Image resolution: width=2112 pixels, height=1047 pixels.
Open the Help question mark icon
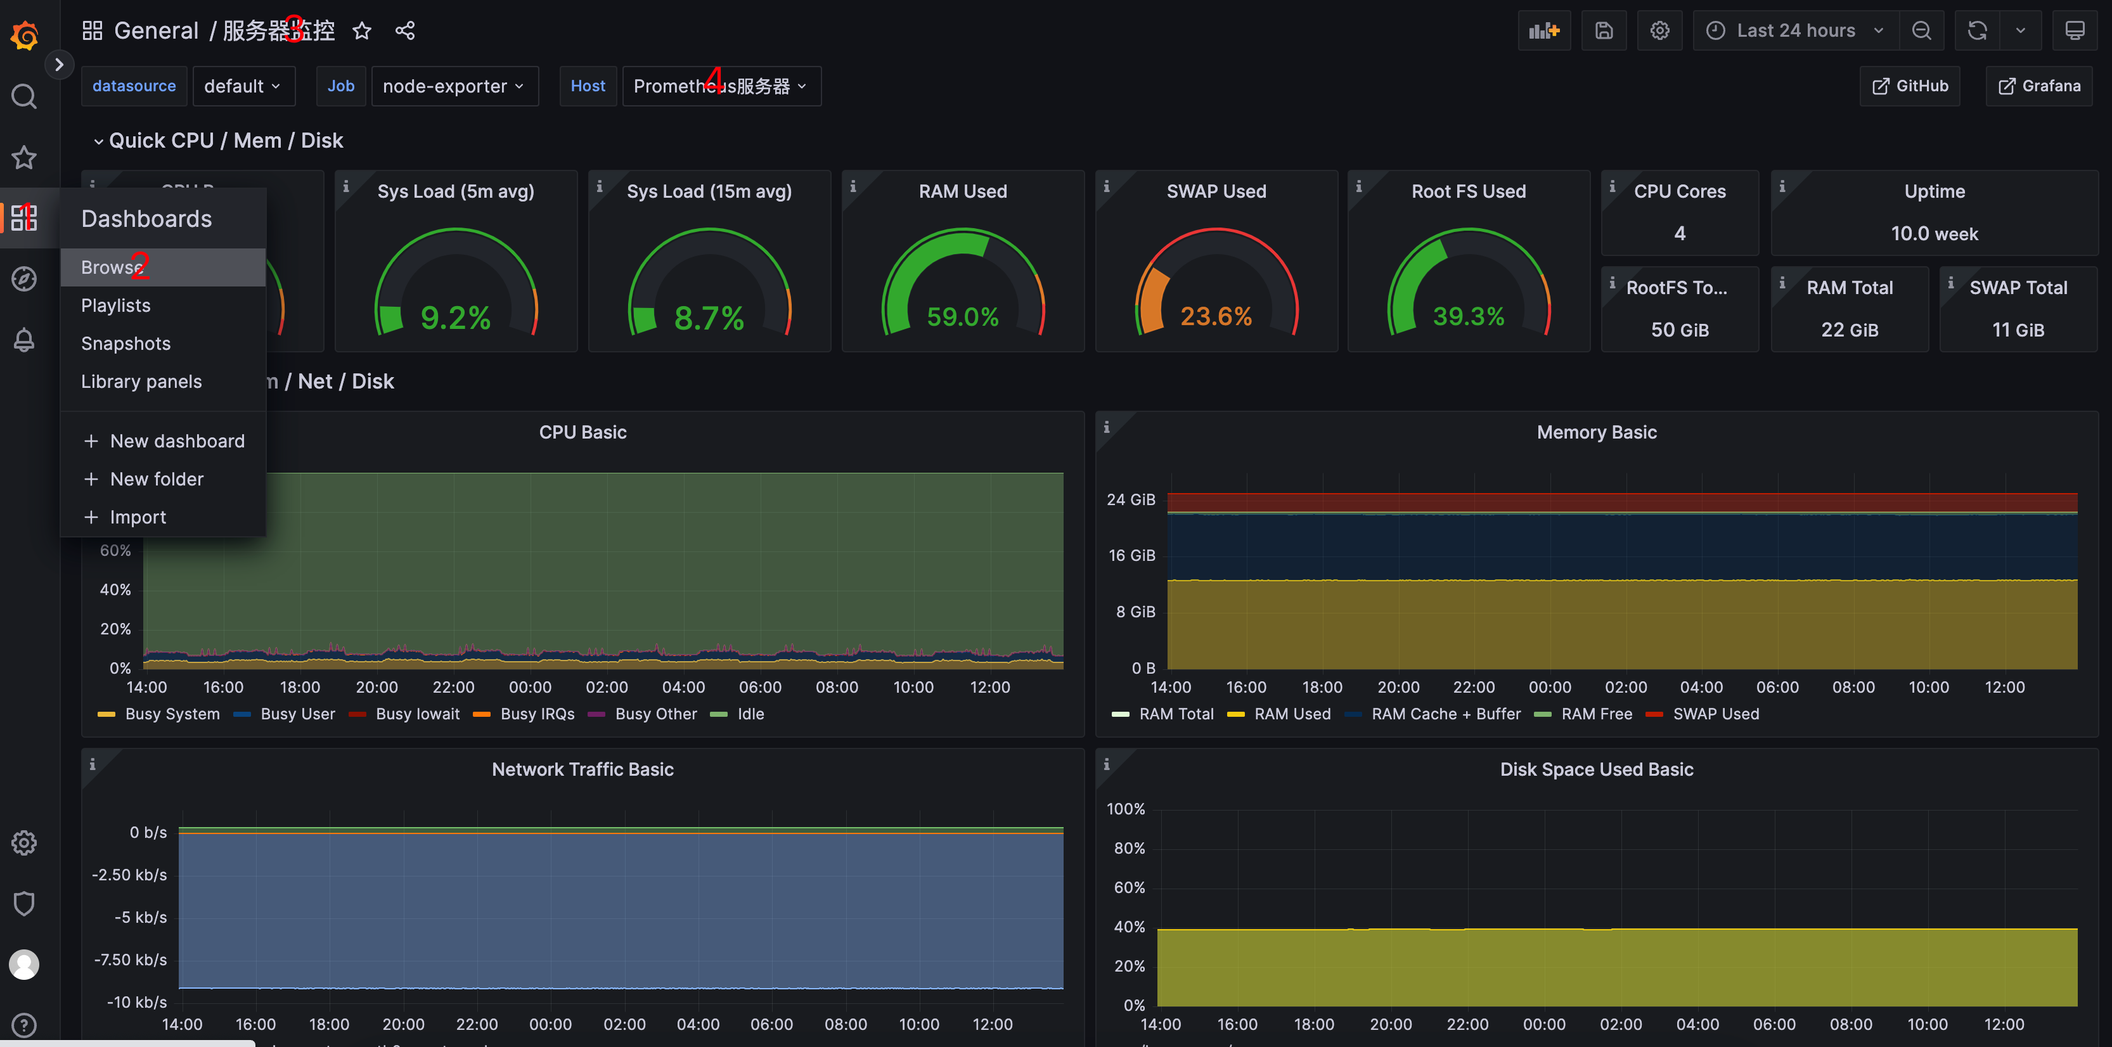click(24, 1025)
